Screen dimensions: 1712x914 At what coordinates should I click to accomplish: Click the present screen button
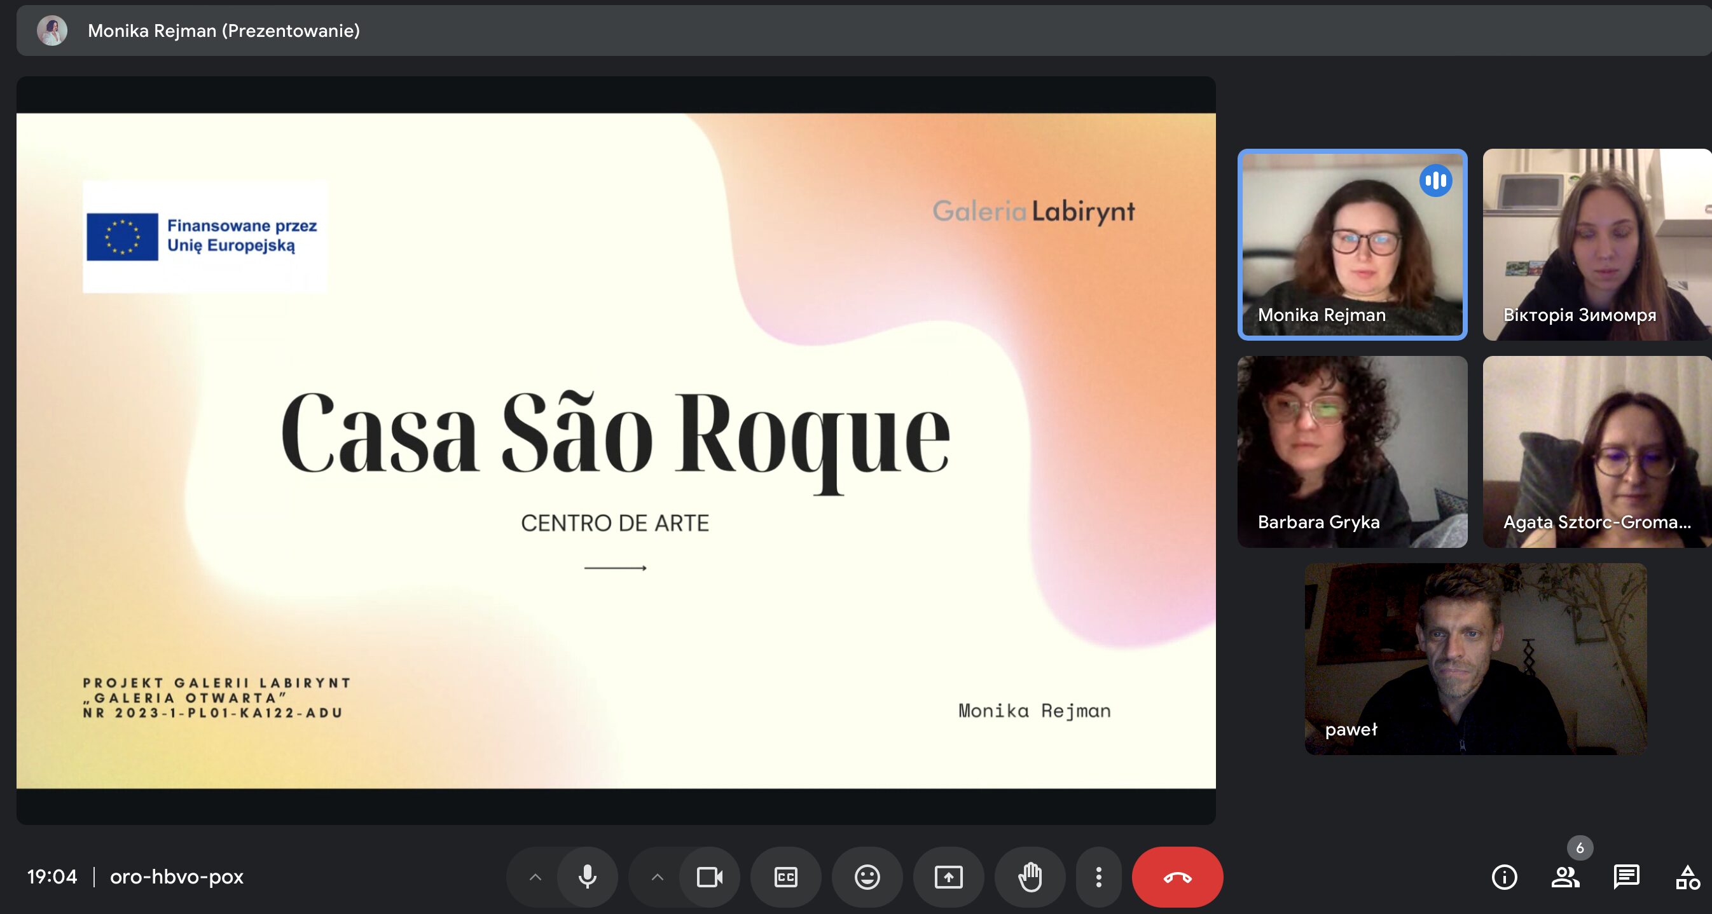pyautogui.click(x=948, y=876)
